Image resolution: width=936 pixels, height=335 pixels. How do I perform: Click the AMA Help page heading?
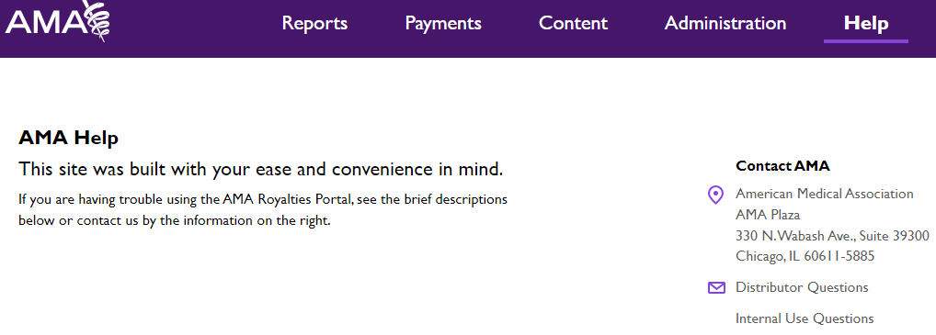tap(69, 139)
